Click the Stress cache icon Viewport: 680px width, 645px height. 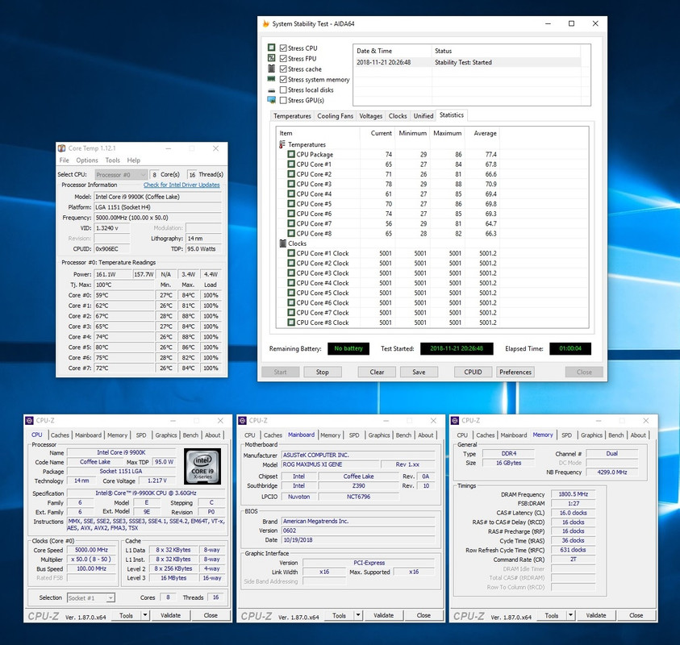pos(272,69)
